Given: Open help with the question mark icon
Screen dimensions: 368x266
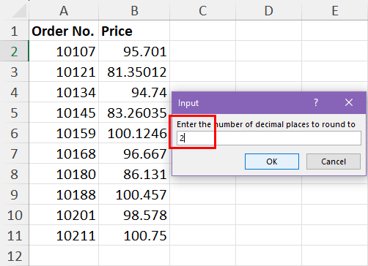Looking at the screenshot, I should tap(316, 102).
